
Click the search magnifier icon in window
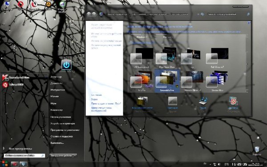[248, 14]
